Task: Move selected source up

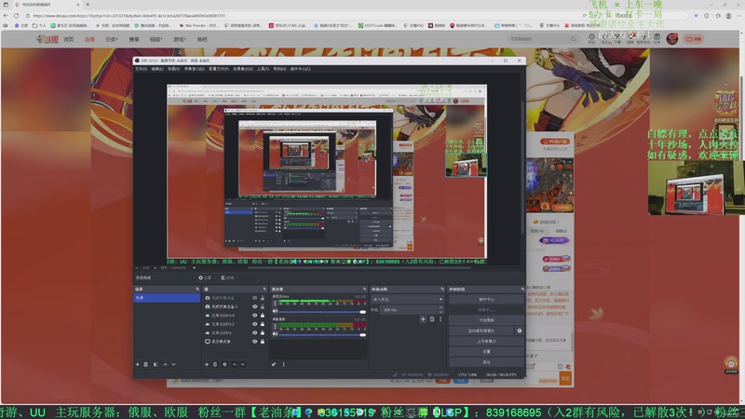Action: (235, 364)
